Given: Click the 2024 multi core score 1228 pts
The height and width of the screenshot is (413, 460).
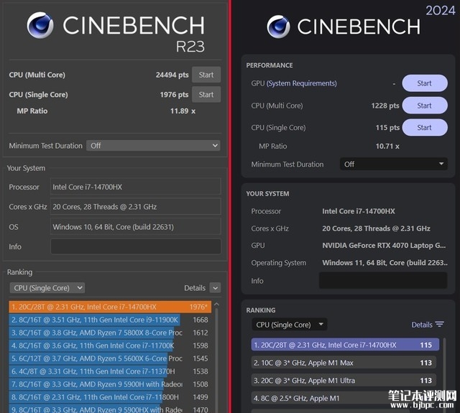Looking at the screenshot, I should [x=385, y=106].
